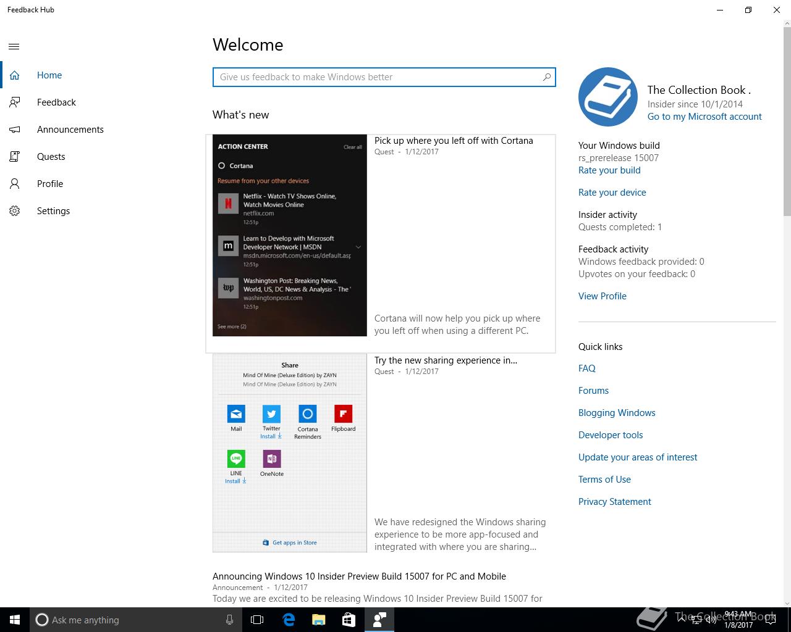The image size is (791, 632).
Task: Open 'Try the new sharing experience in...' quest
Action: [x=446, y=360]
